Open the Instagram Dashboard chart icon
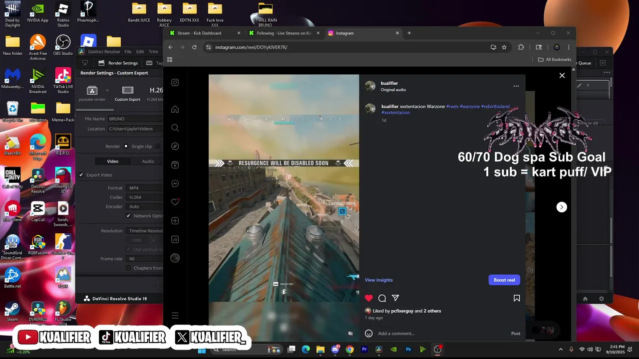This screenshot has width=639, height=359. point(175,239)
